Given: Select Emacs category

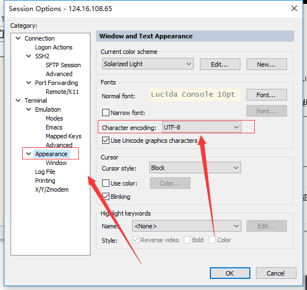Looking at the screenshot, I should tap(54, 127).
